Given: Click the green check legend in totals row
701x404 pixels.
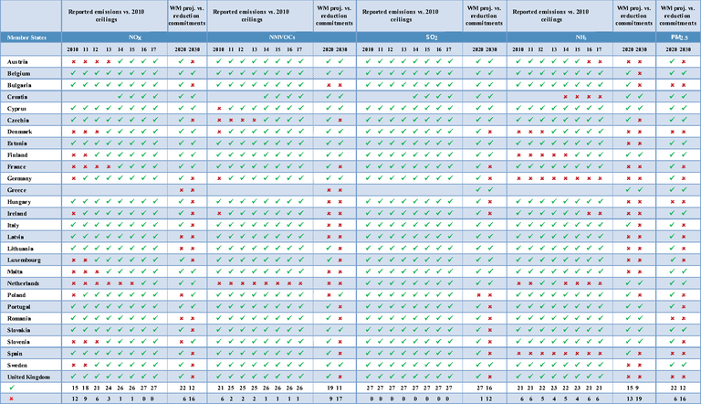Looking at the screenshot, I should [10, 388].
